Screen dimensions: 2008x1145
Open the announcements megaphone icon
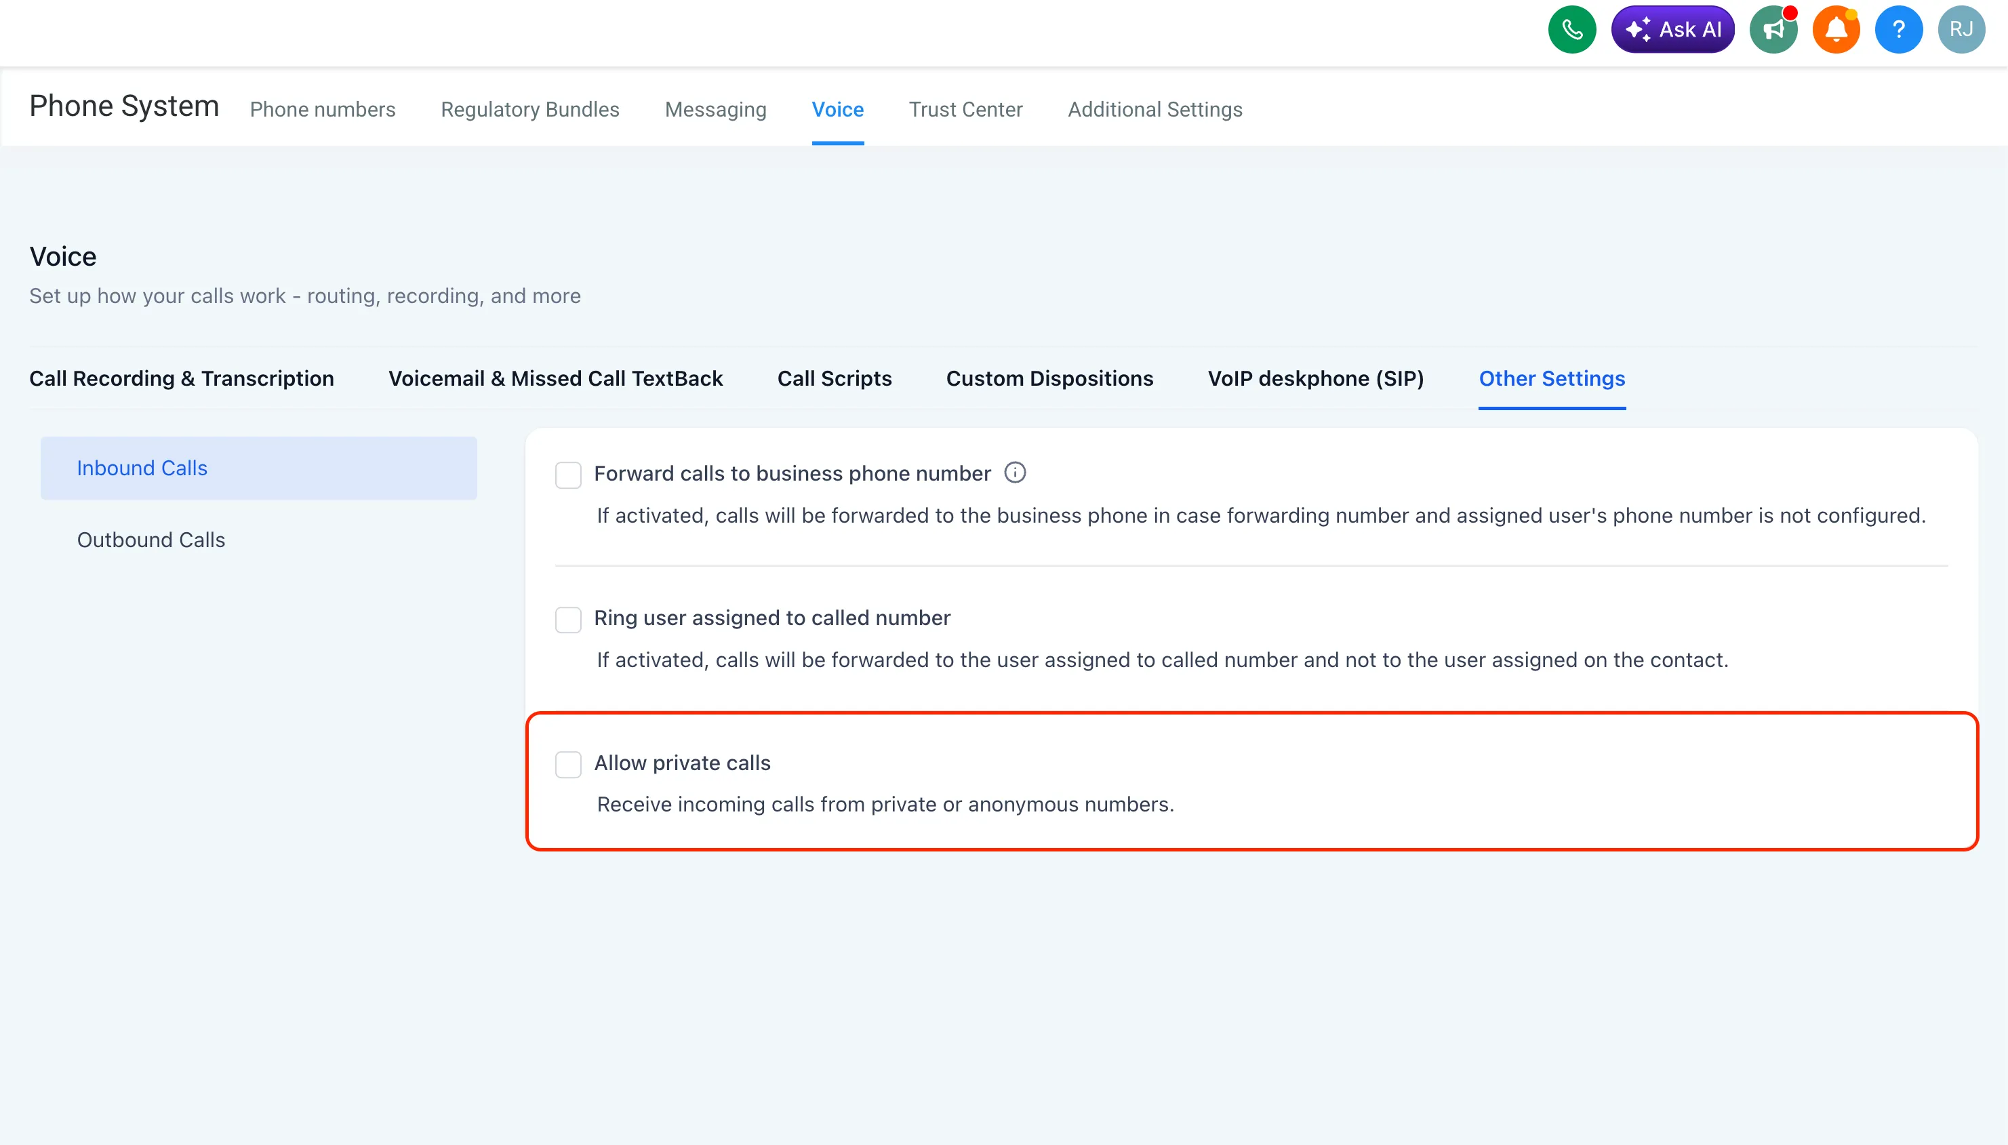tap(1772, 29)
